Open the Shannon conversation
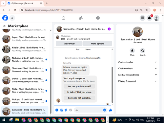Viewport: 164px width, 123px height. tap(25, 70)
